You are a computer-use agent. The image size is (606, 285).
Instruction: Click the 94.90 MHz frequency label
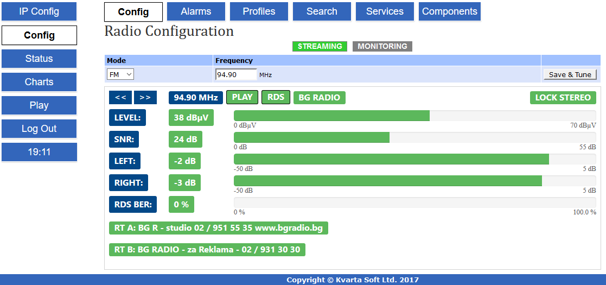(x=195, y=98)
